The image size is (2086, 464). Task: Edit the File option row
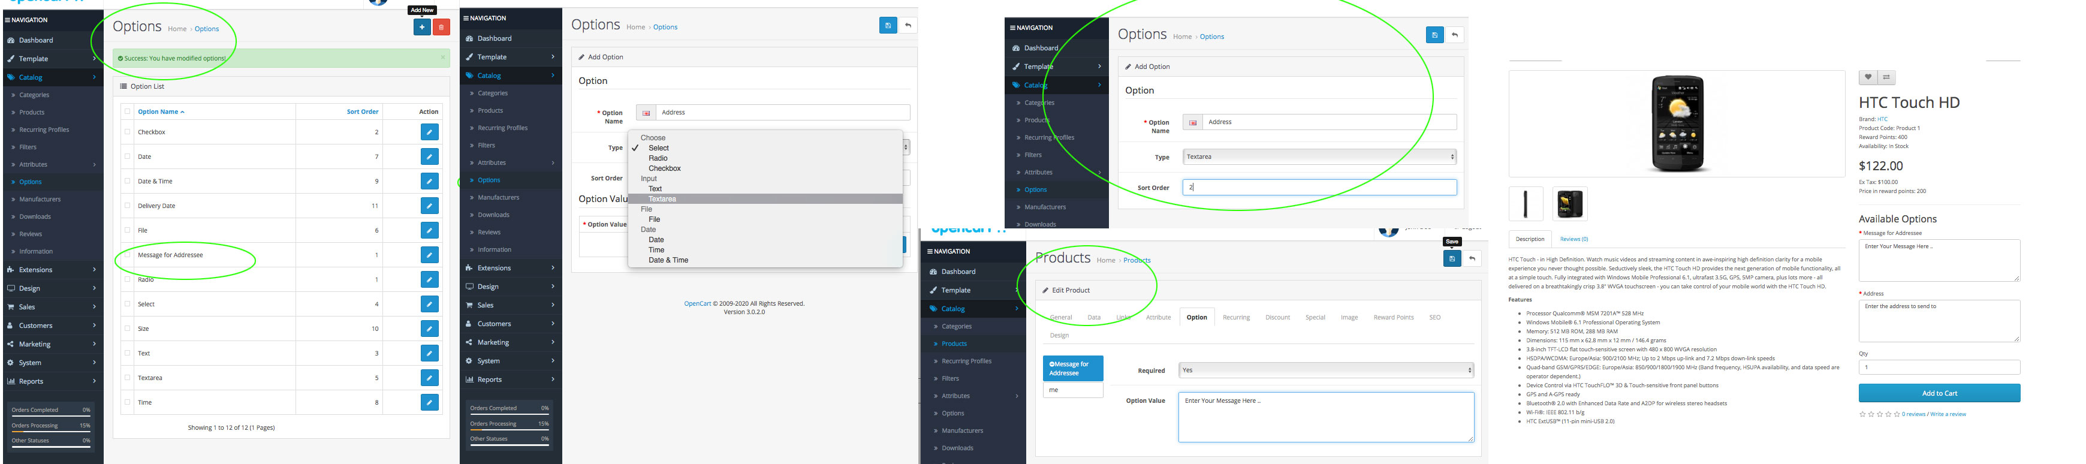430,231
